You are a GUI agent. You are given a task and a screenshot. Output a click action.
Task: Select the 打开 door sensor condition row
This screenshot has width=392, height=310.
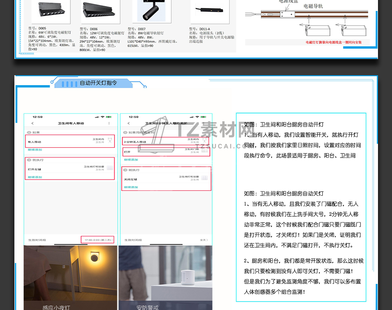pyautogui.click(x=166, y=152)
